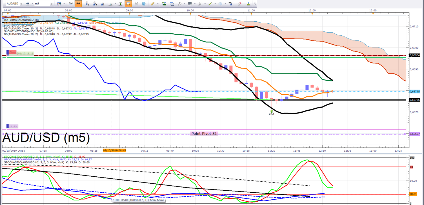This screenshot has height=205, width=424.
Task: Click the chart window template icon
Action: (172, 4)
